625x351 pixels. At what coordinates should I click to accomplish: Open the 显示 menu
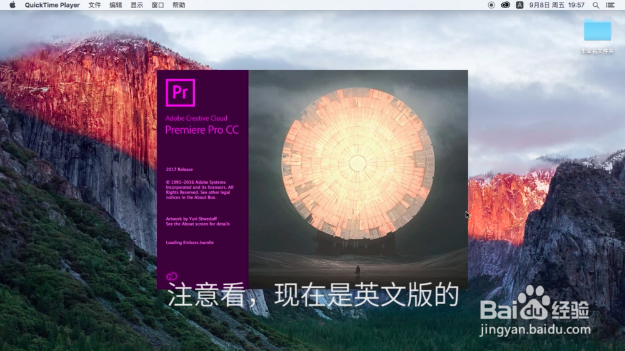pyautogui.click(x=137, y=5)
